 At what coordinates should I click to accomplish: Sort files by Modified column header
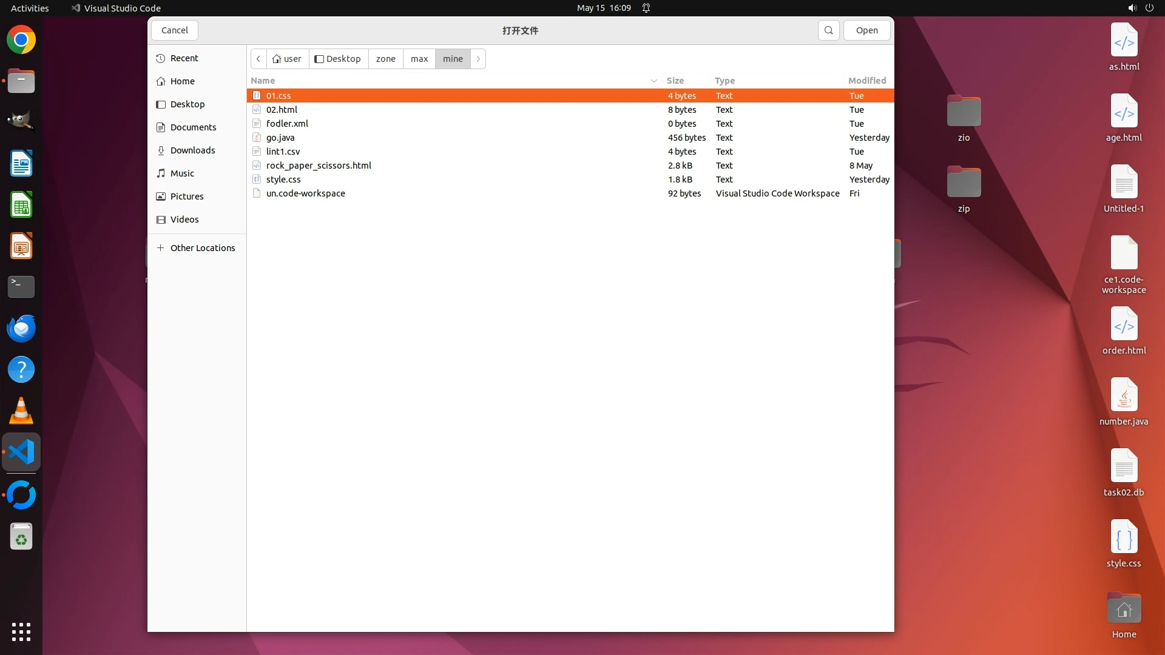[x=866, y=81]
